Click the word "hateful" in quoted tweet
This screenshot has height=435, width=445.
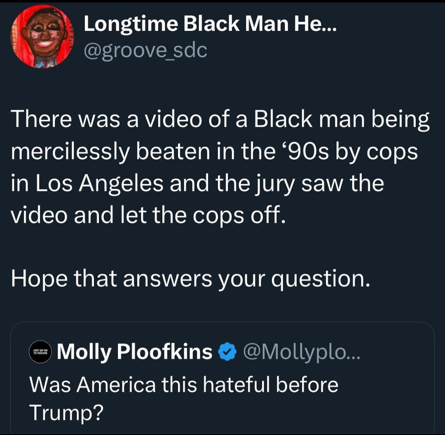(239, 385)
